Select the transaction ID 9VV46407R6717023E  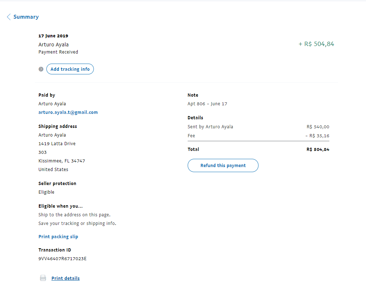click(62, 258)
